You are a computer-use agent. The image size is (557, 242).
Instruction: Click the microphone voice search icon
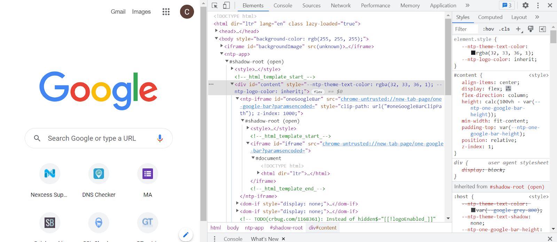(160, 138)
